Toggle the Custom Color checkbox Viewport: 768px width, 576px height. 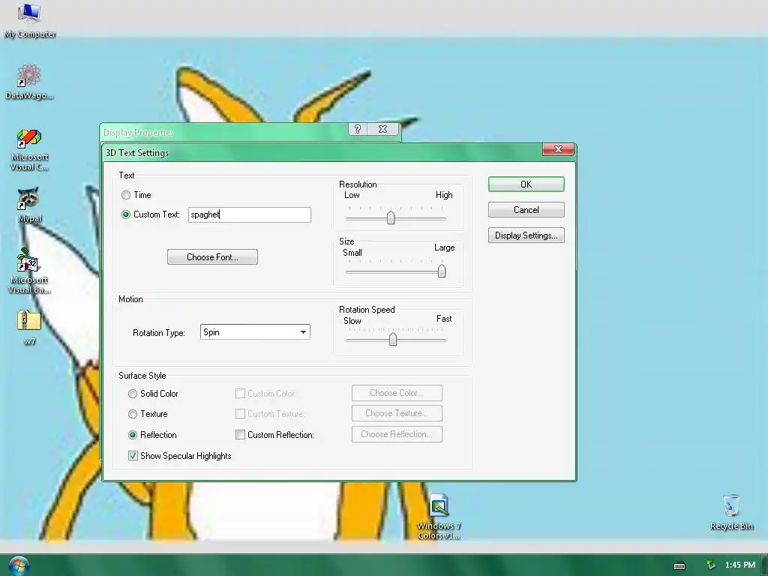[x=241, y=393]
